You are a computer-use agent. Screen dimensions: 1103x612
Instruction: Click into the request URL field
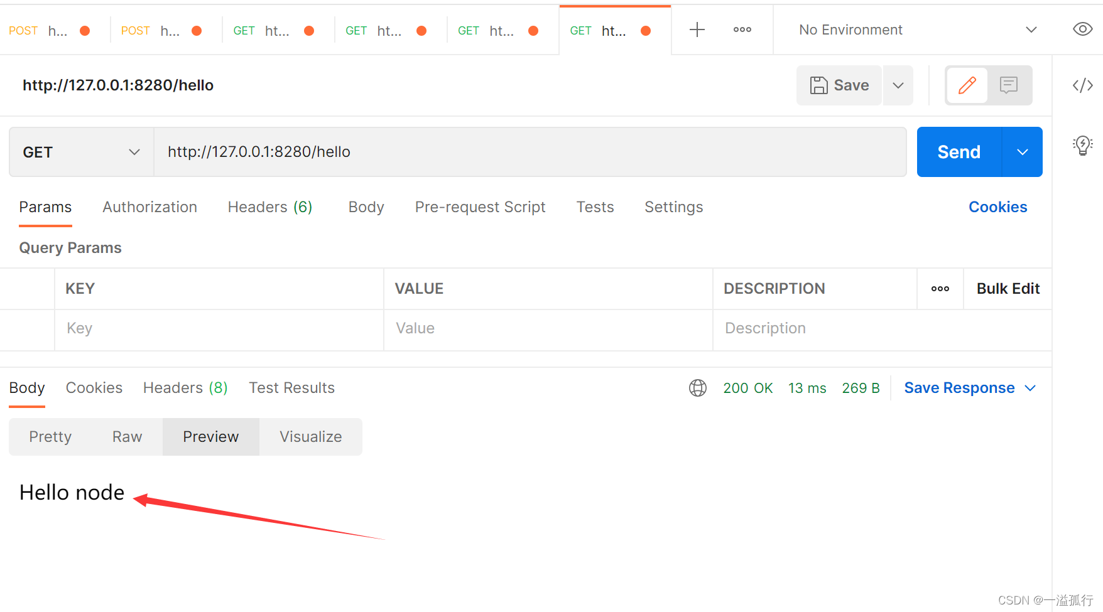point(530,152)
